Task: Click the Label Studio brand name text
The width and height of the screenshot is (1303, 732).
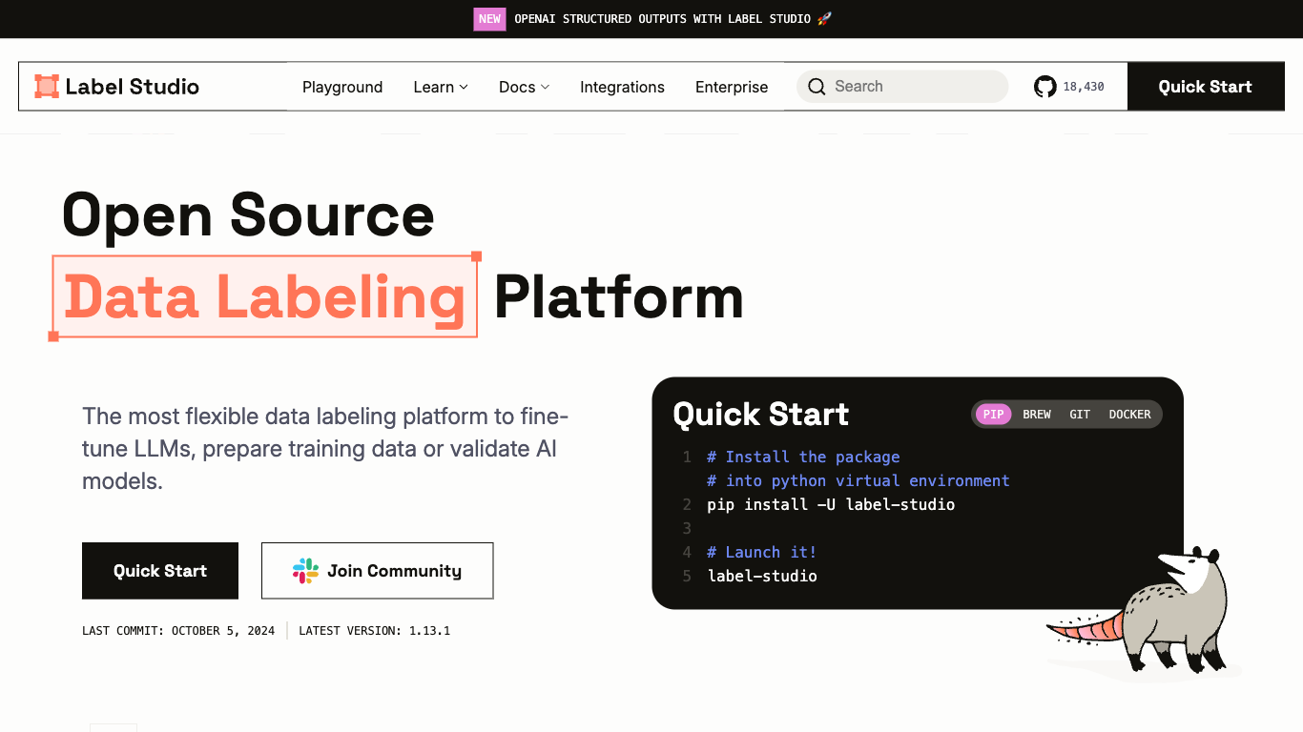Action: [133, 87]
